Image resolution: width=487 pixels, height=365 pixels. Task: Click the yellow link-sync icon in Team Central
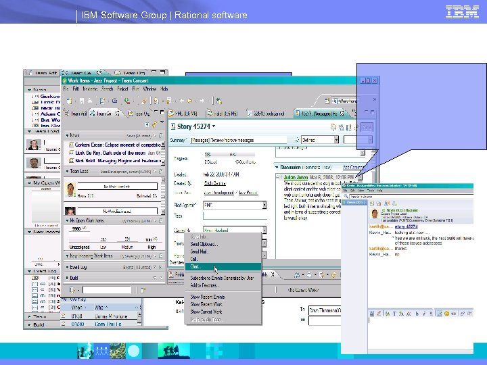pos(154,124)
